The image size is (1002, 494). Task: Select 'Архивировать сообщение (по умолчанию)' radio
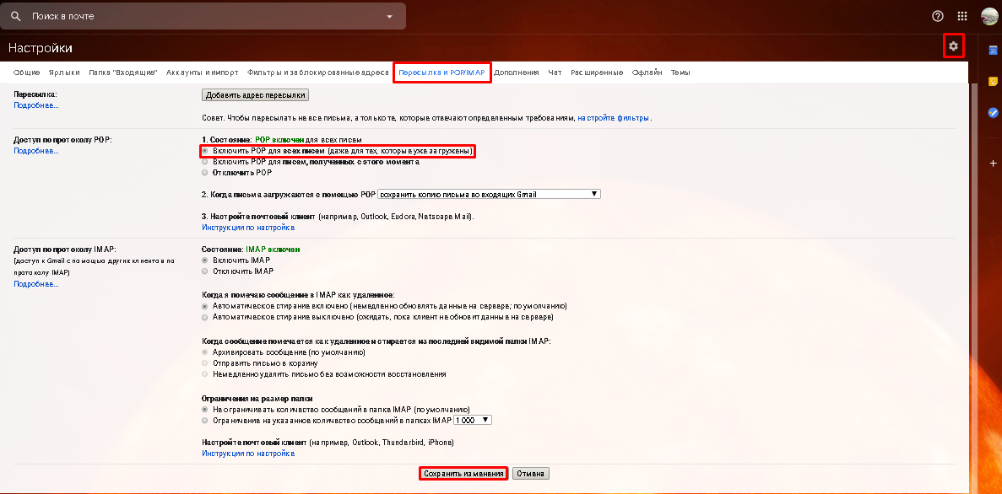(204, 352)
